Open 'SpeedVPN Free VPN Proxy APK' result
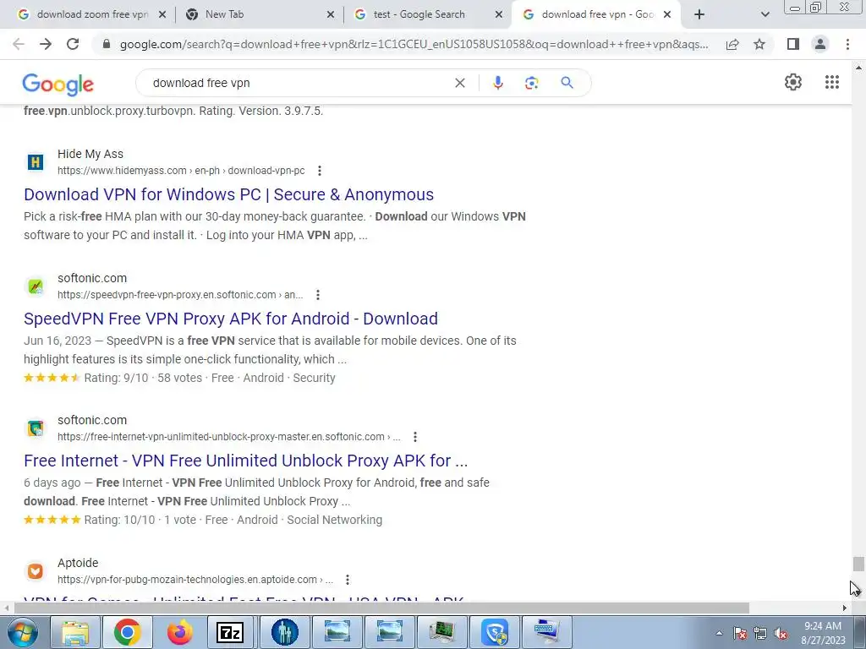The image size is (866, 649). pos(231,319)
